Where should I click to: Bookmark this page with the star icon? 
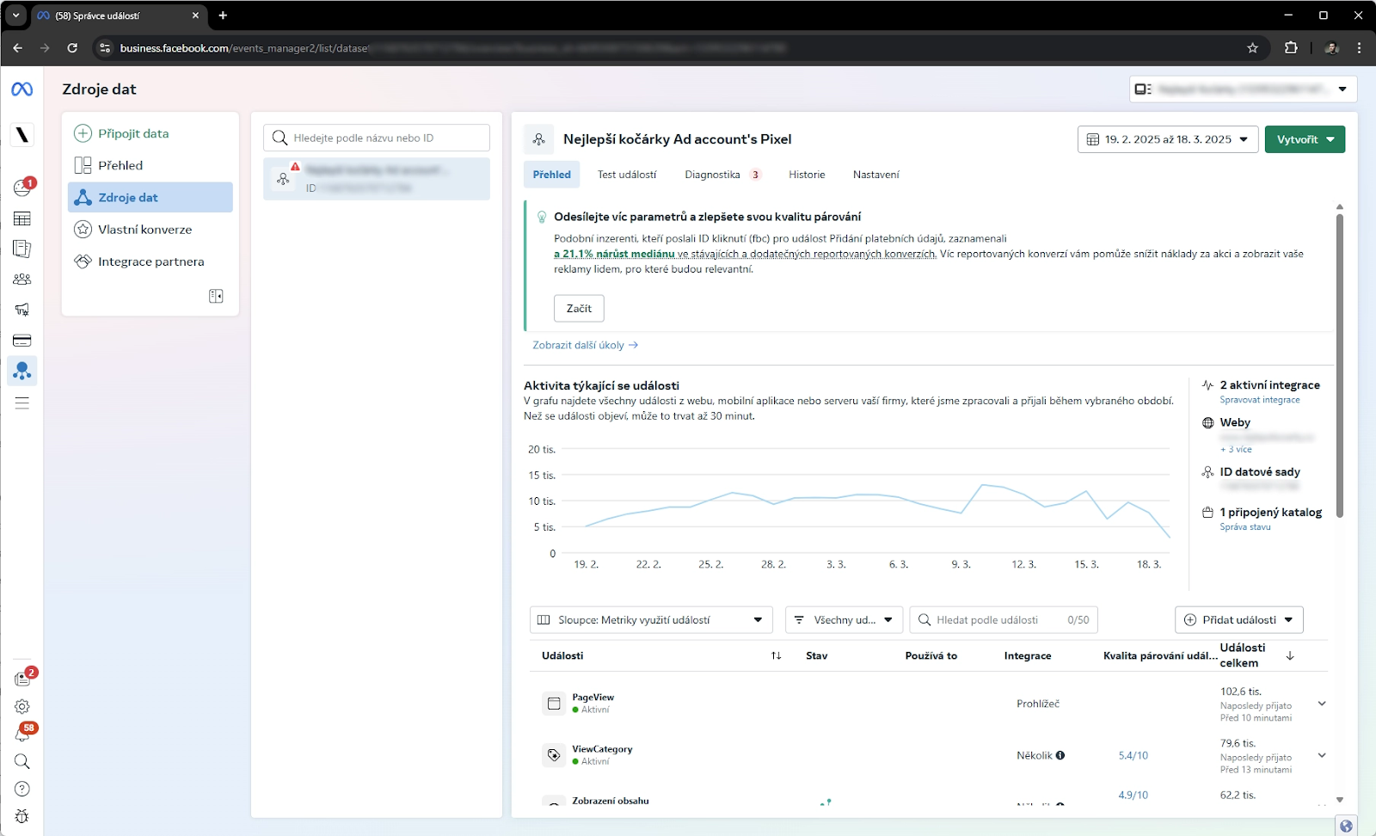pos(1253,48)
